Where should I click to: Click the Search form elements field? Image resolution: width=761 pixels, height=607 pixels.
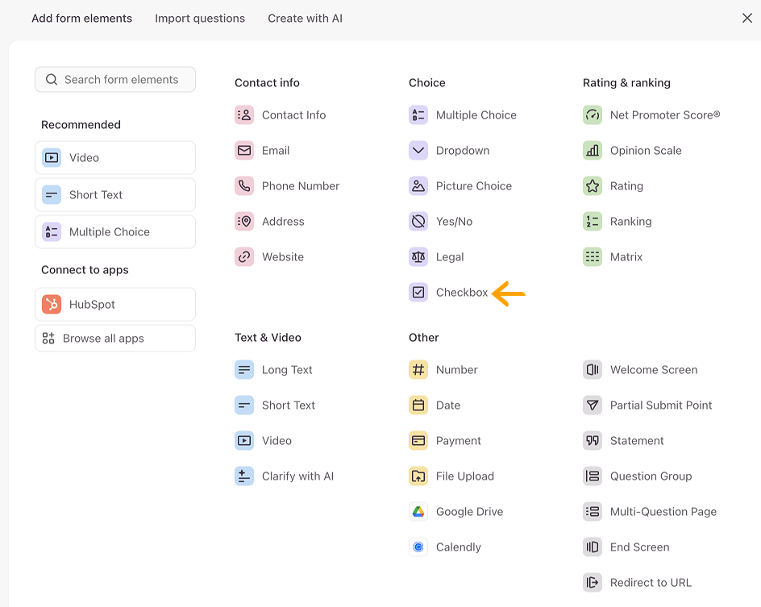[x=115, y=80]
